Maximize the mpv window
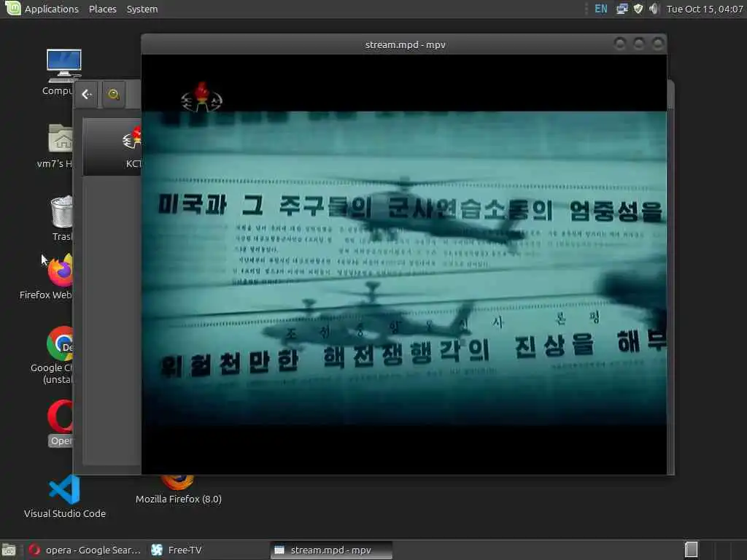The height and width of the screenshot is (560, 747). [x=639, y=44]
